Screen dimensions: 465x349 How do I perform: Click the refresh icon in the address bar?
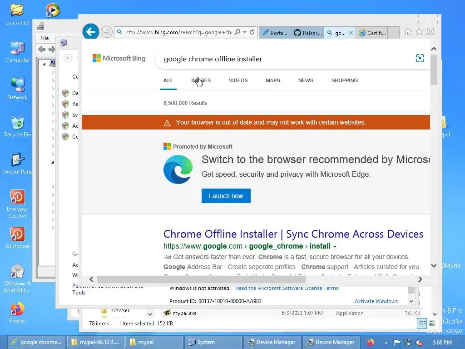(x=252, y=32)
